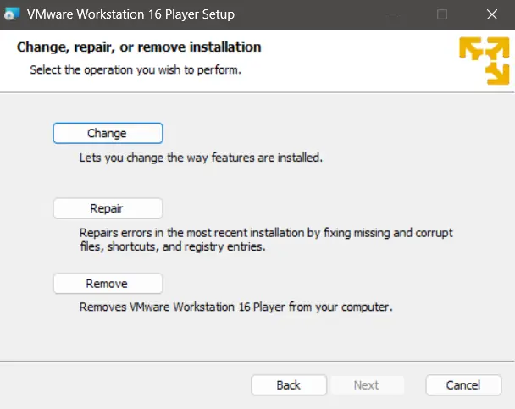Click the "Select the operation you wish to perform" text
This screenshot has width=515, height=409.
coord(136,70)
